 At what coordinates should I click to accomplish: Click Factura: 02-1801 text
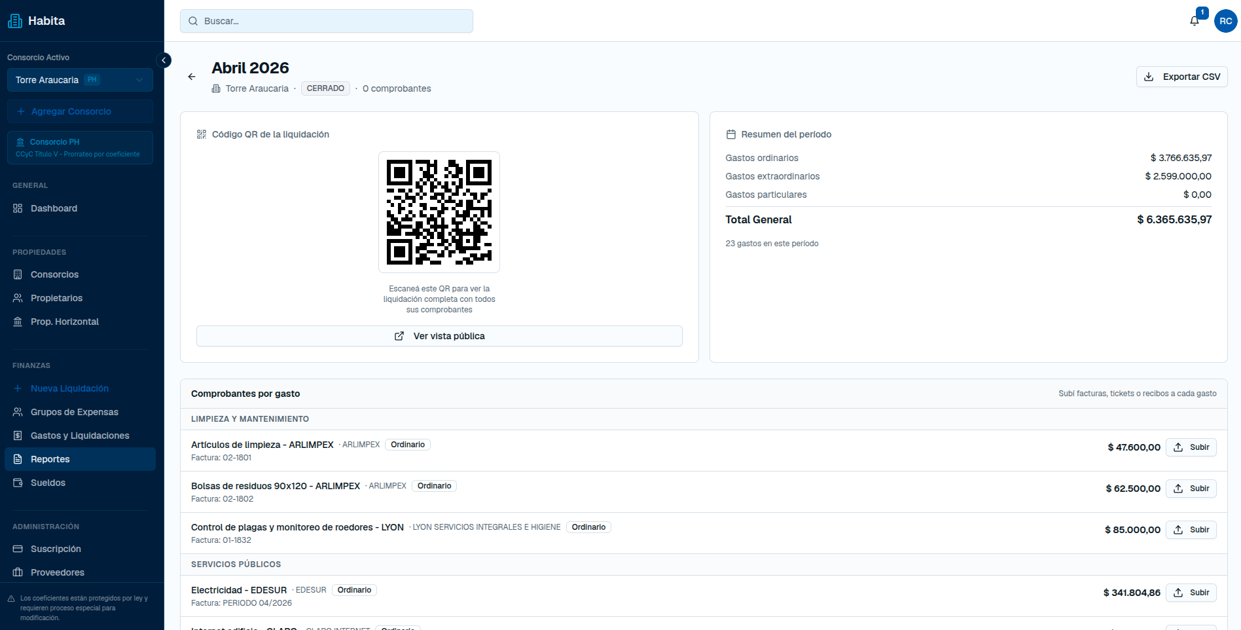(221, 458)
